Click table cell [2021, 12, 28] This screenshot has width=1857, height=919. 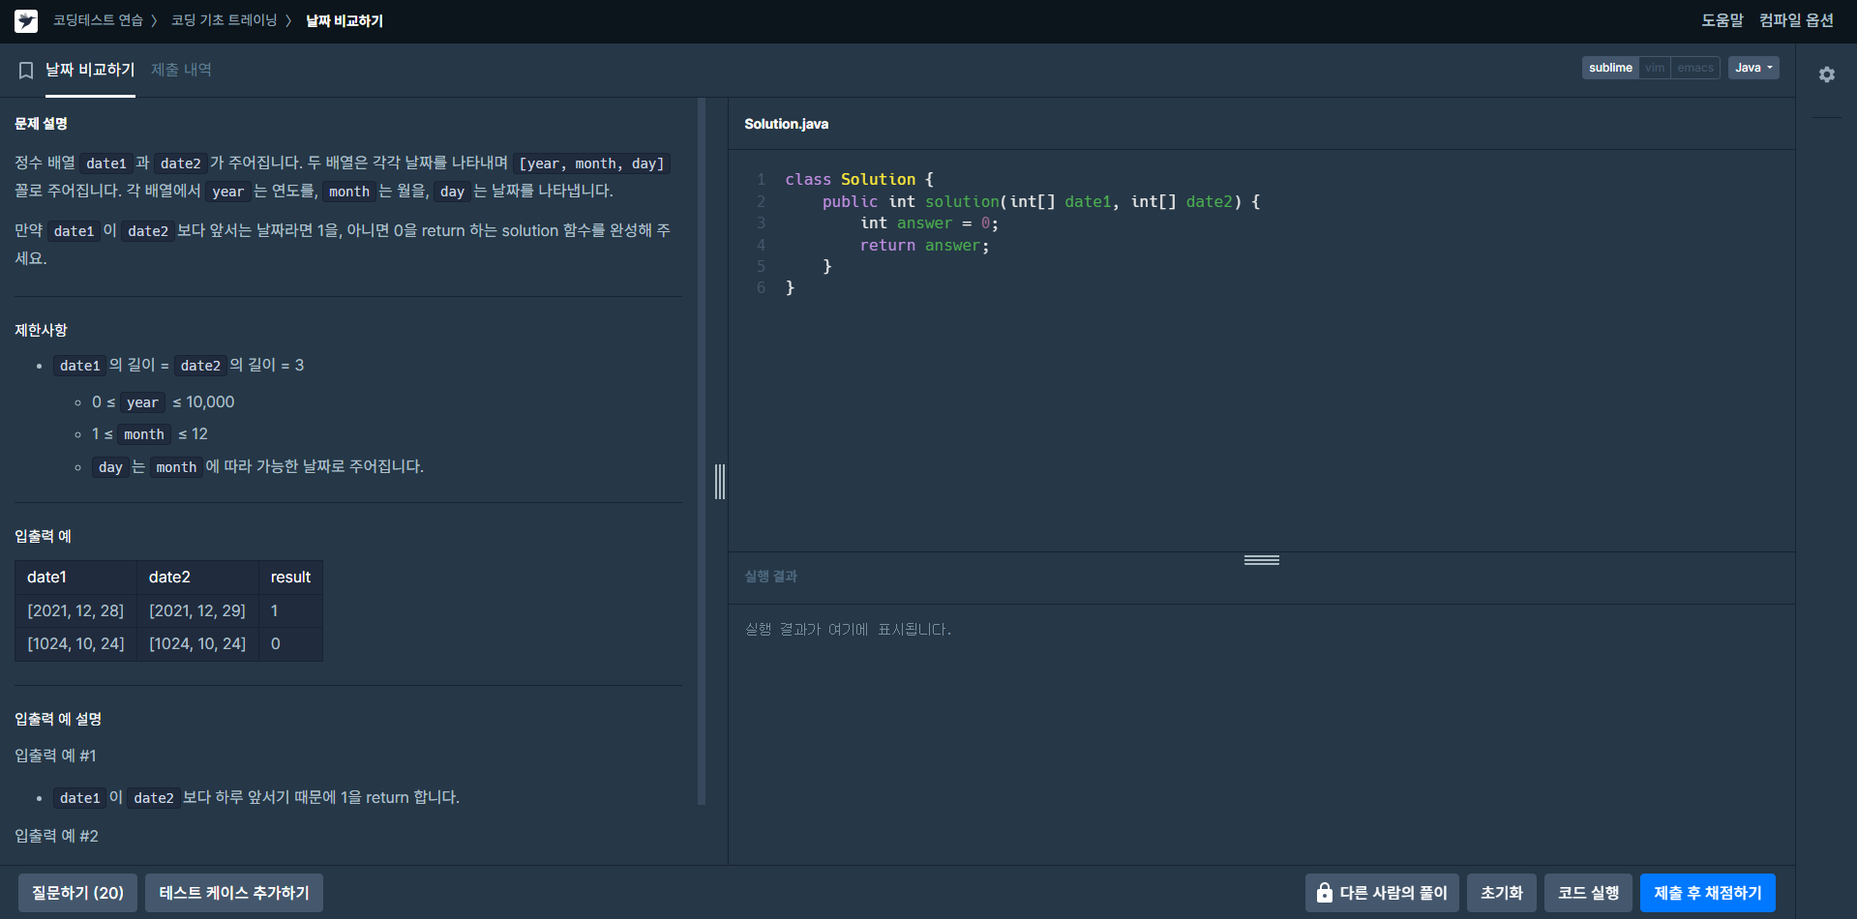(x=75, y=611)
